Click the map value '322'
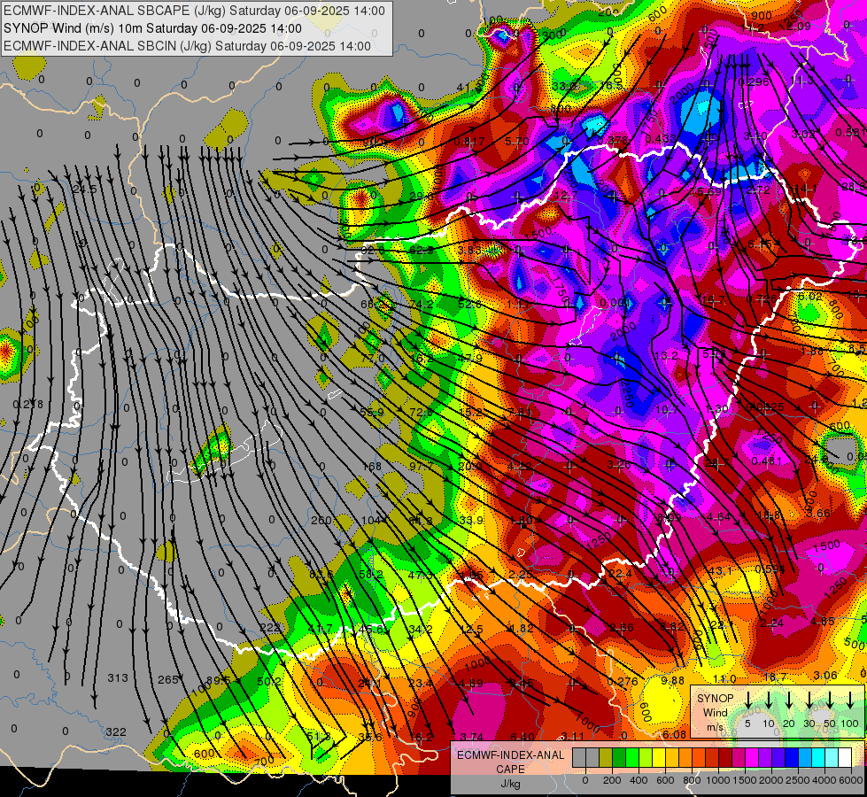The height and width of the screenshot is (797, 867). (115, 732)
